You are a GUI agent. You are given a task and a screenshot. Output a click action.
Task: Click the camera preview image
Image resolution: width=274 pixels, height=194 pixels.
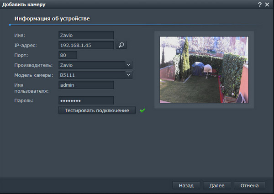tap(204, 70)
